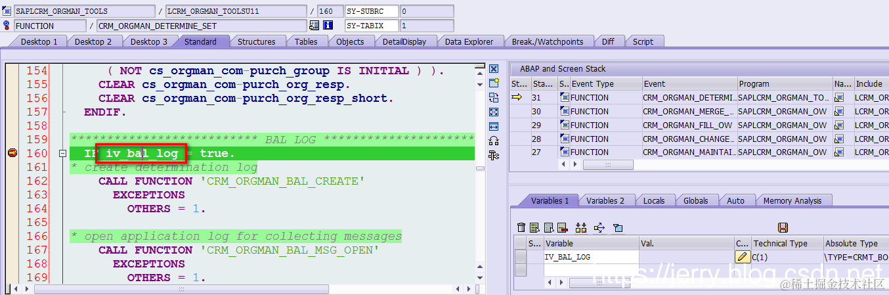
Task: Open the Objects tab
Action: 350,41
